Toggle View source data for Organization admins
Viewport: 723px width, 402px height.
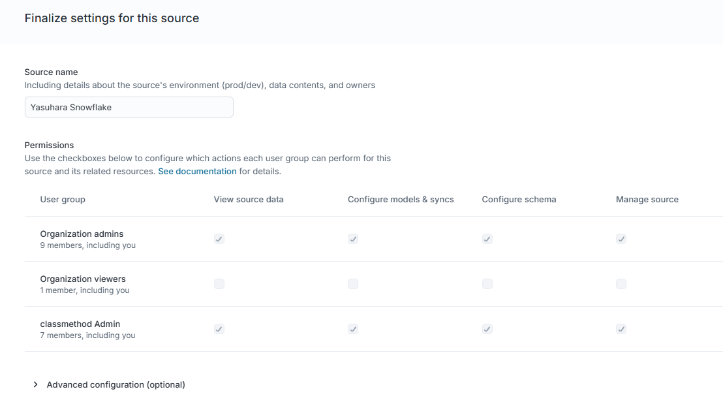tap(219, 239)
